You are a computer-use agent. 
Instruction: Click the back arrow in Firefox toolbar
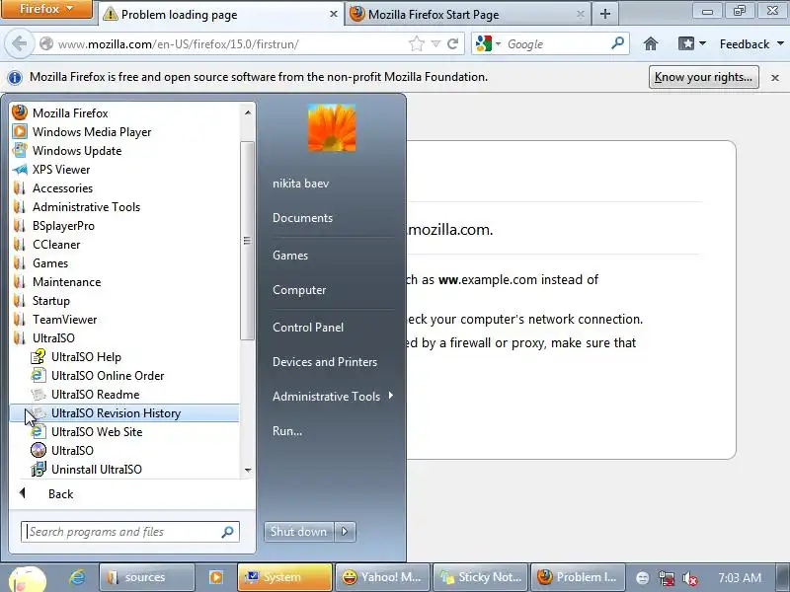[x=19, y=43]
